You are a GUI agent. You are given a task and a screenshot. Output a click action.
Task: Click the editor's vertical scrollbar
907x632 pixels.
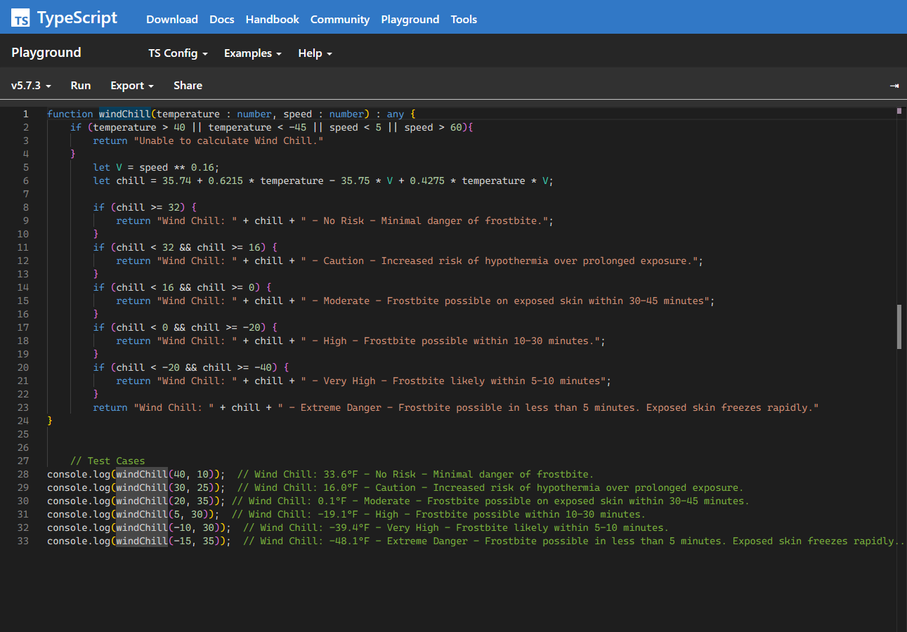click(x=899, y=327)
